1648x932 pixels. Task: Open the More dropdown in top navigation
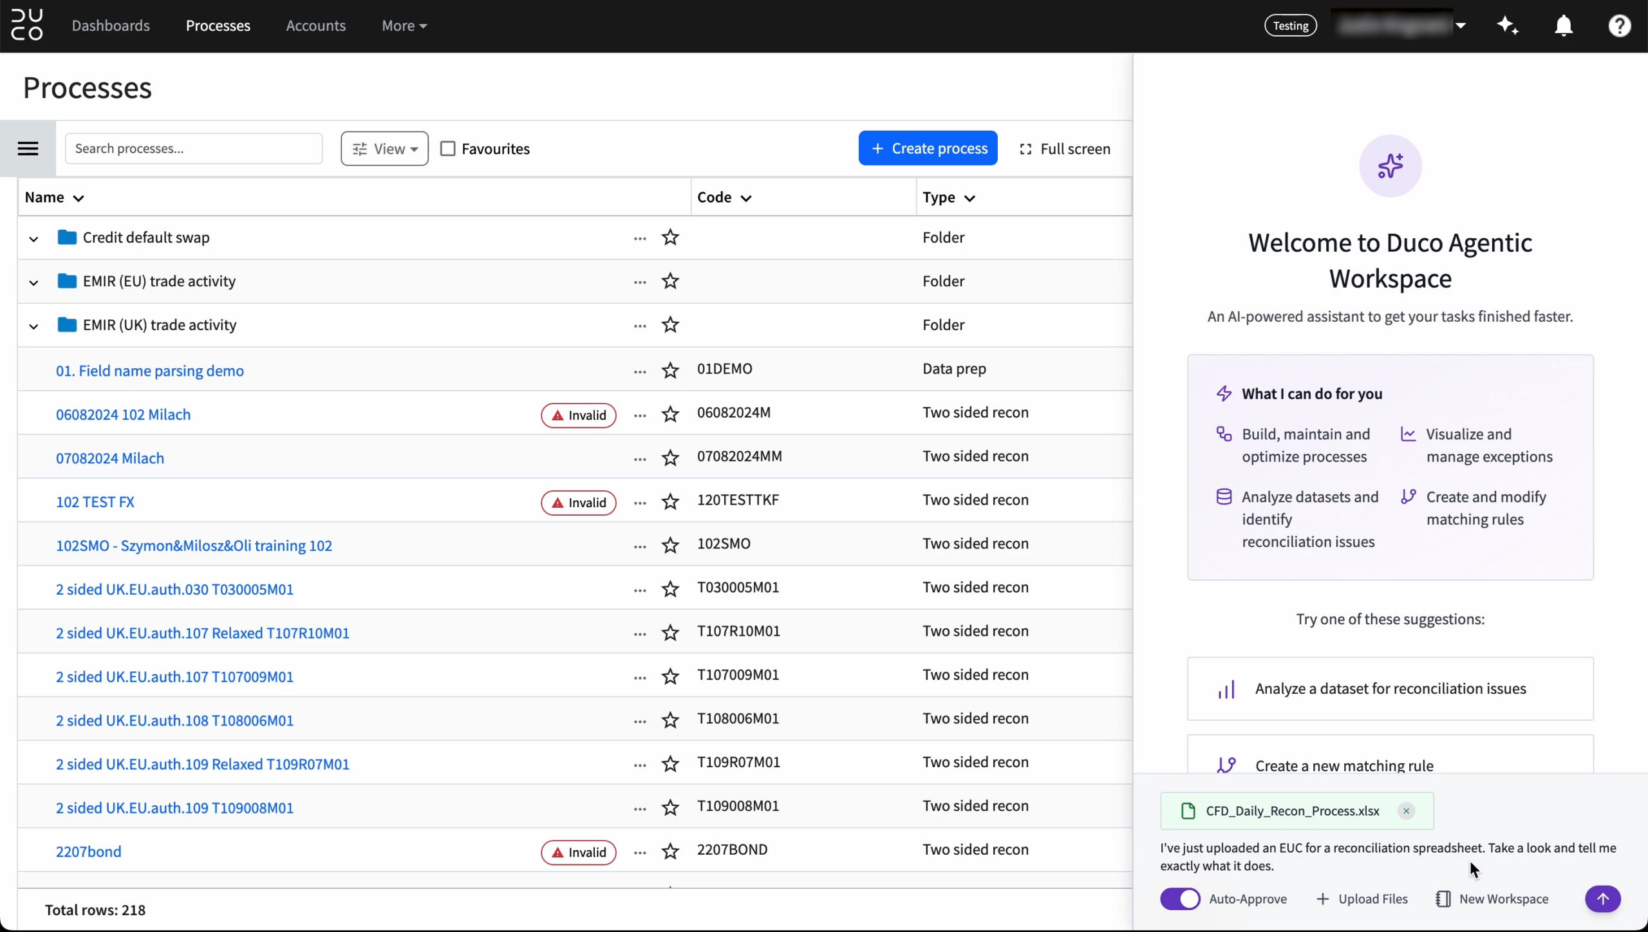click(404, 26)
